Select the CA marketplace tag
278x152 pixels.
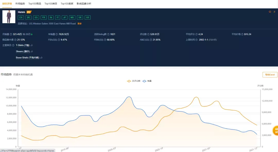pos(21,17)
